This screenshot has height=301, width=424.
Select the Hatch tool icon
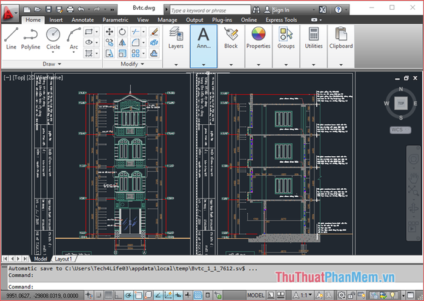tap(88, 53)
